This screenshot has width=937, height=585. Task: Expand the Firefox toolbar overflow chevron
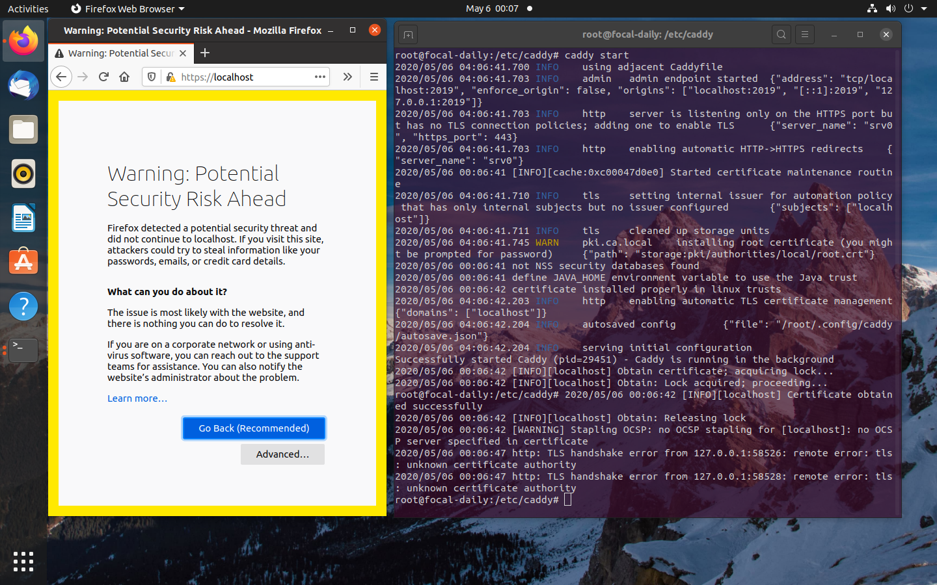[347, 77]
